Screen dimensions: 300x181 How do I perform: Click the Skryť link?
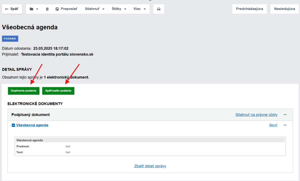pos(273,125)
